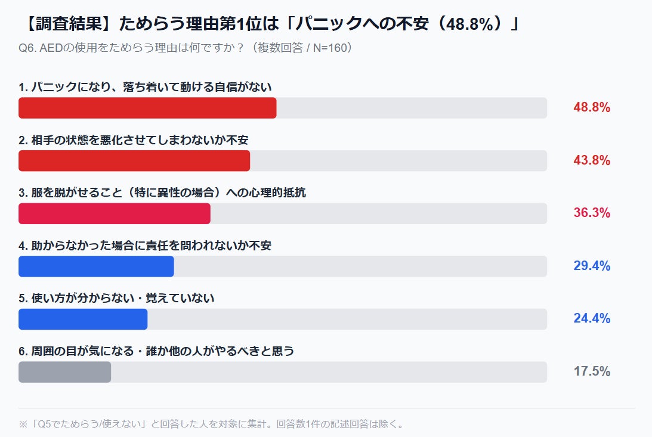Click the red 43.8% worsening-condition bar

pos(134,161)
